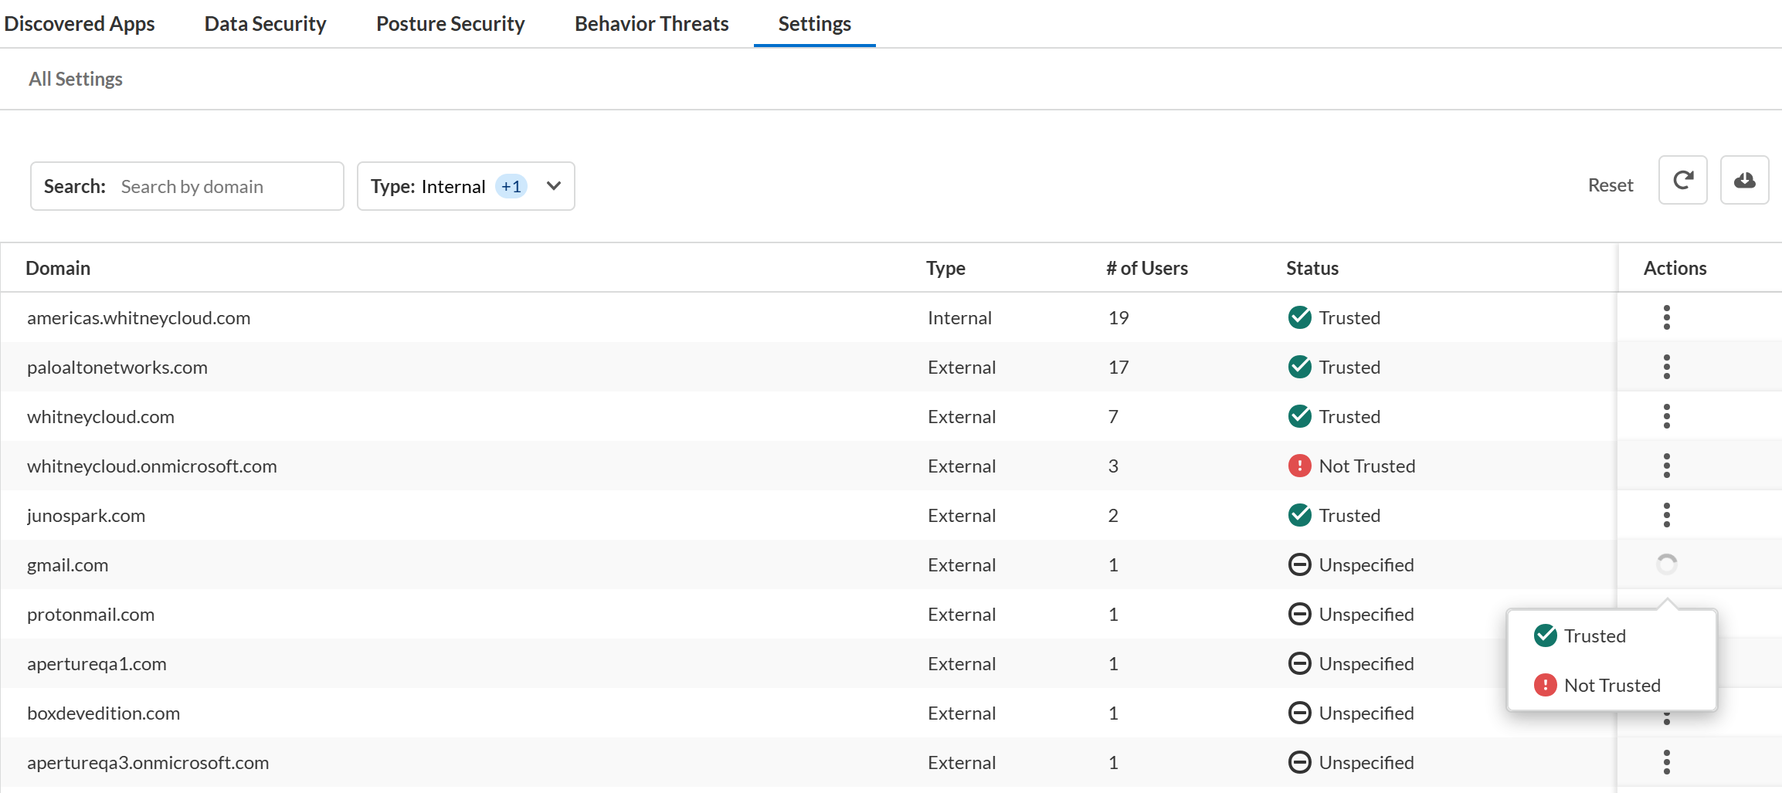Open the Data Security tab

click(265, 24)
